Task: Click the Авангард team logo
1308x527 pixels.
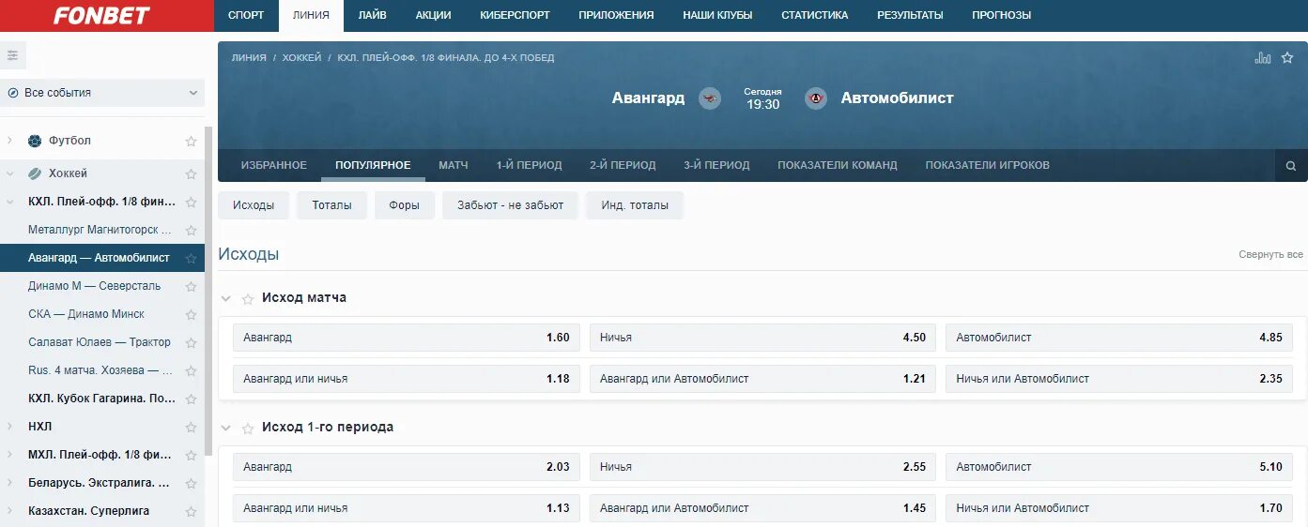Action: tap(710, 98)
